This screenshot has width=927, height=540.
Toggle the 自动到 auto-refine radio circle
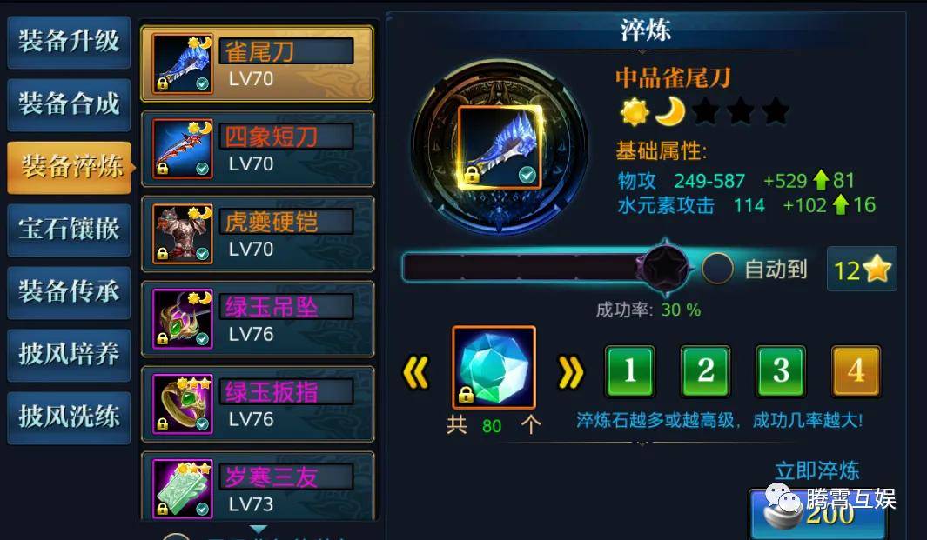(x=717, y=269)
